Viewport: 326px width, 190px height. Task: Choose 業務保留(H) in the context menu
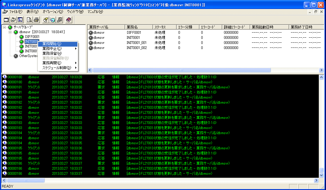pos(58,53)
